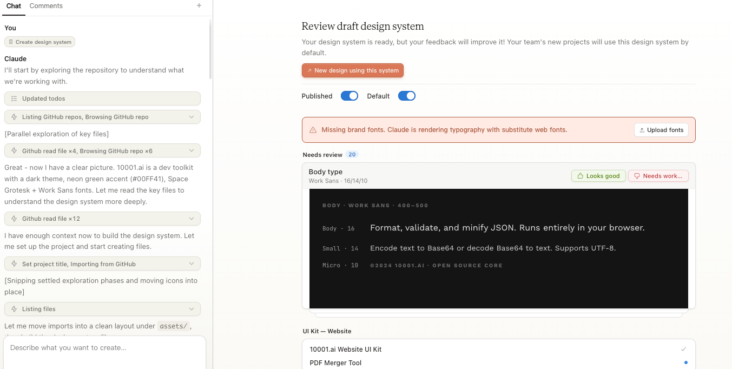Viewport: 732px width, 369px height.
Task: Click the Body type card title
Action: 326,172
